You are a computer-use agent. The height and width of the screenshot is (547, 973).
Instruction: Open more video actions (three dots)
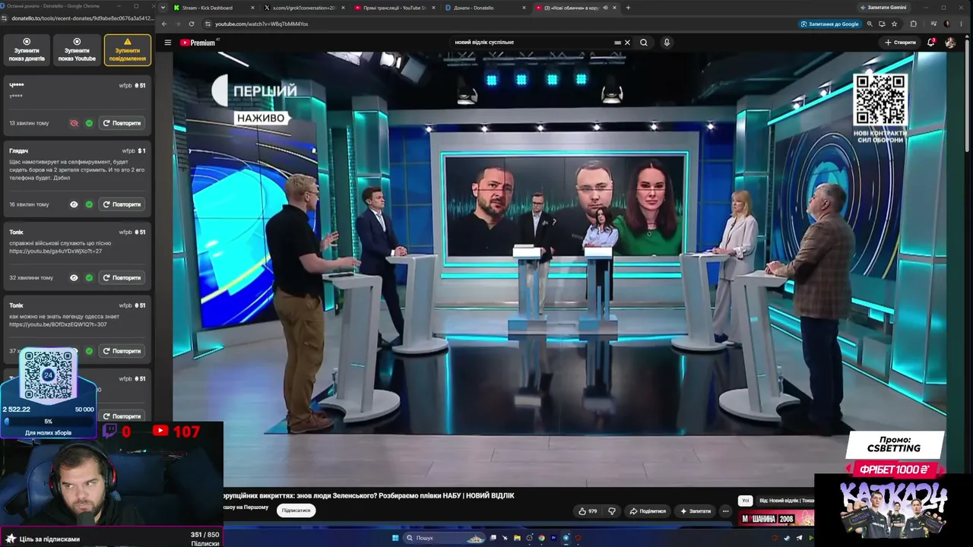(726, 511)
